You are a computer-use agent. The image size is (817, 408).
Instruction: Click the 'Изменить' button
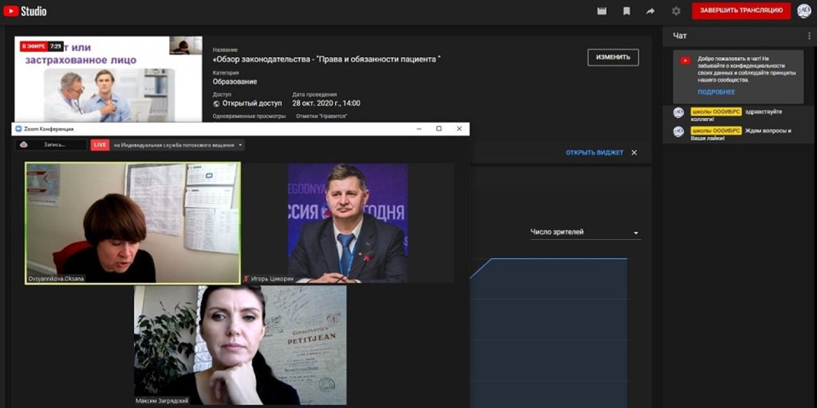613,57
